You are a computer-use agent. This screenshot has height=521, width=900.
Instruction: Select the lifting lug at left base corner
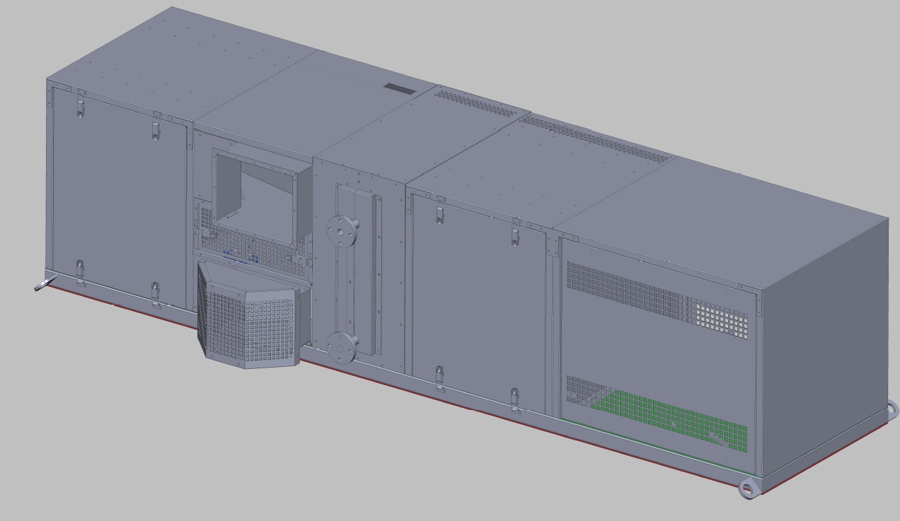pos(44,284)
